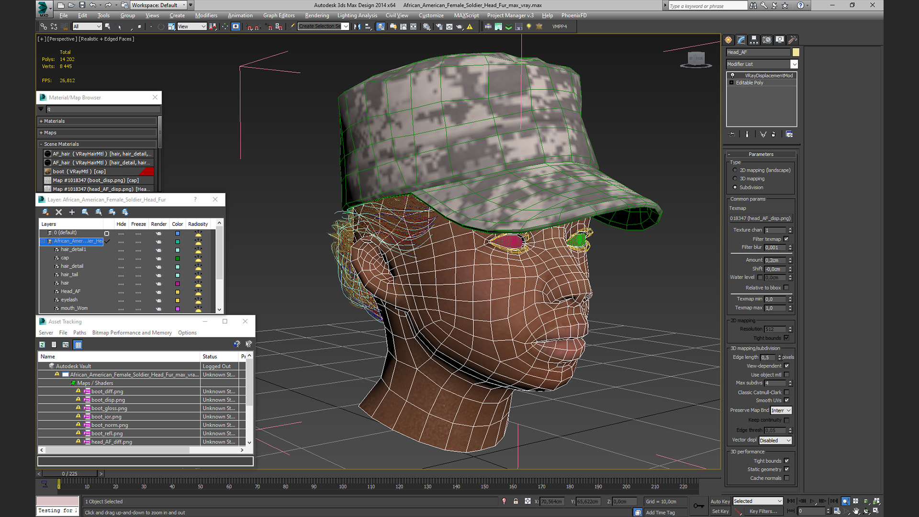Open Bitmap Performance and Memory menu
The image size is (919, 517).
[132, 333]
